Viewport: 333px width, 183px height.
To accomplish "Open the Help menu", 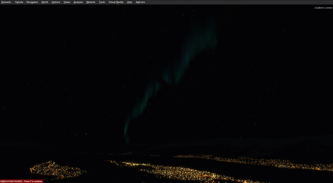I will coord(130,2).
